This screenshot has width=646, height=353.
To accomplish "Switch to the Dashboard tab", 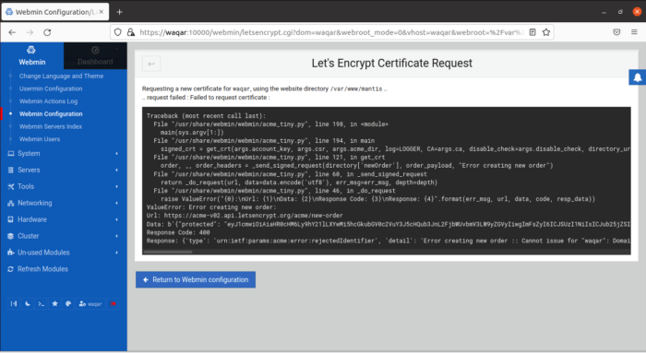I will tap(95, 55).
